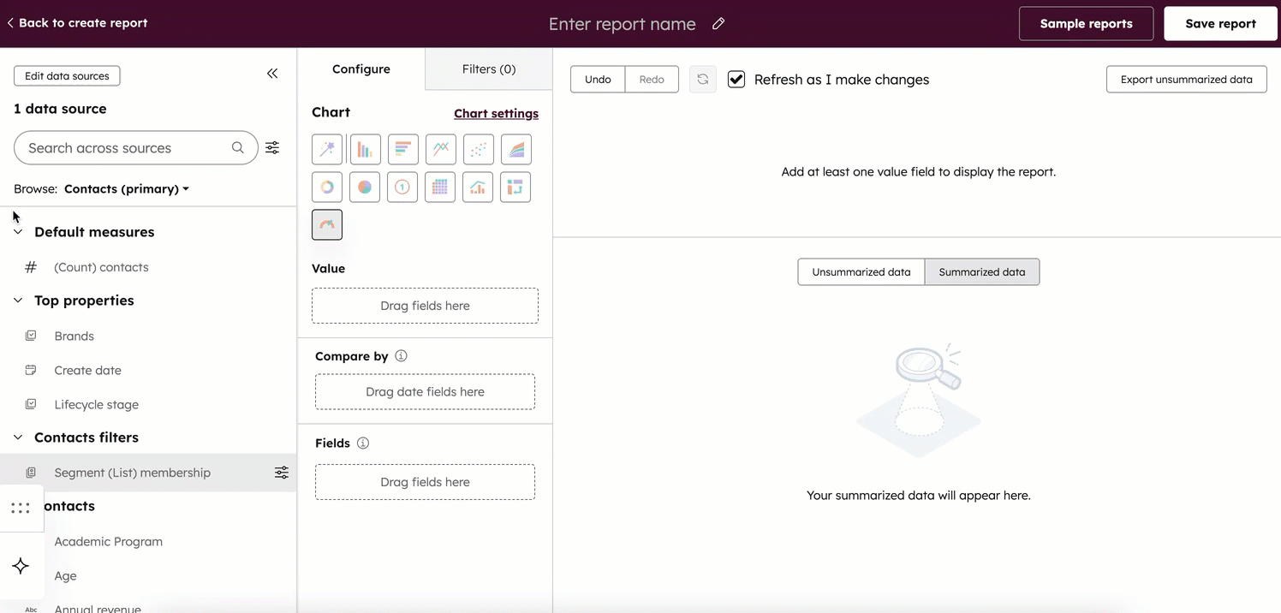1281x613 pixels.
Task: Click the Save report button
Action: [x=1220, y=24]
